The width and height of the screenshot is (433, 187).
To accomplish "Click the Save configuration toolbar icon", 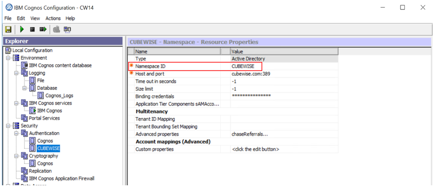I will (8, 29).
